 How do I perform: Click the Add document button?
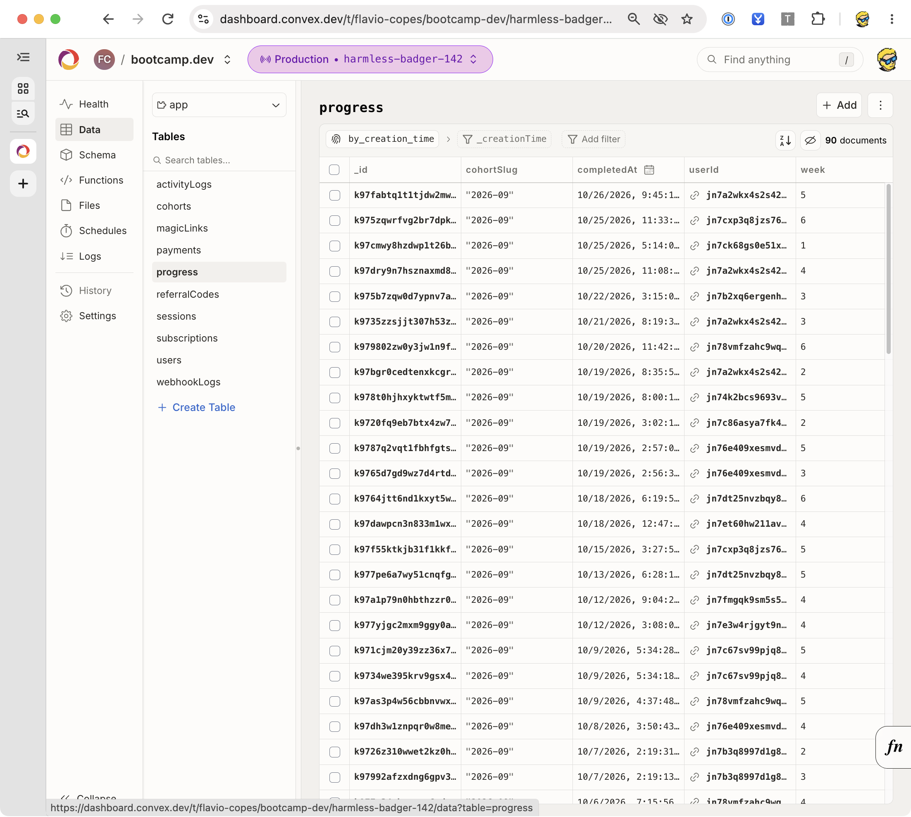click(x=839, y=105)
